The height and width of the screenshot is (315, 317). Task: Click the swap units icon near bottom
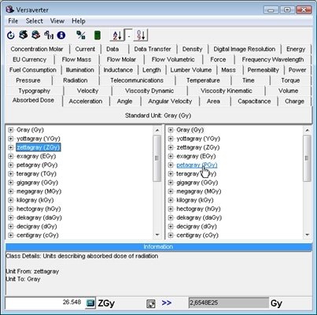pyautogui.click(x=151, y=304)
